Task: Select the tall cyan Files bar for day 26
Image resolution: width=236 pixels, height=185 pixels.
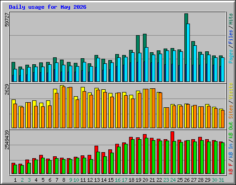Action: (188, 53)
